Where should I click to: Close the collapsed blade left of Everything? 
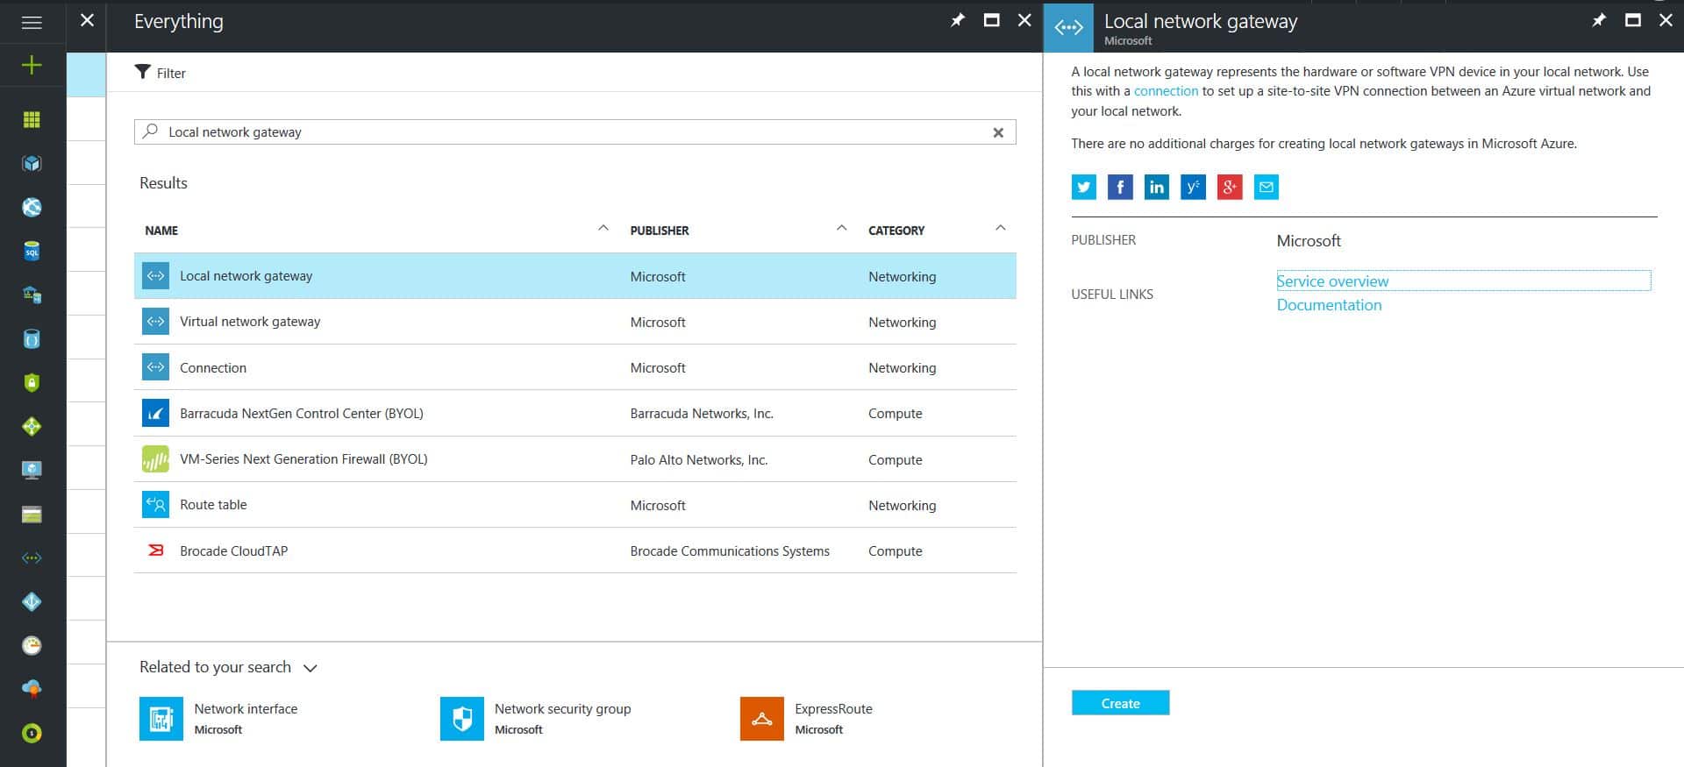(x=87, y=20)
